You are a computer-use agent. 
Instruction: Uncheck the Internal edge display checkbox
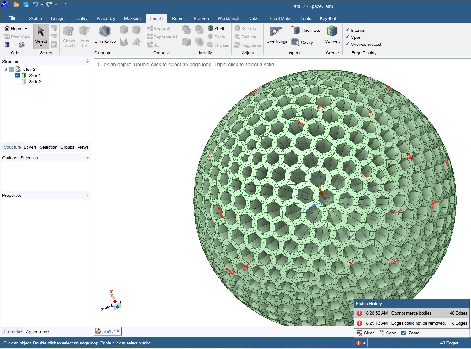[347, 30]
